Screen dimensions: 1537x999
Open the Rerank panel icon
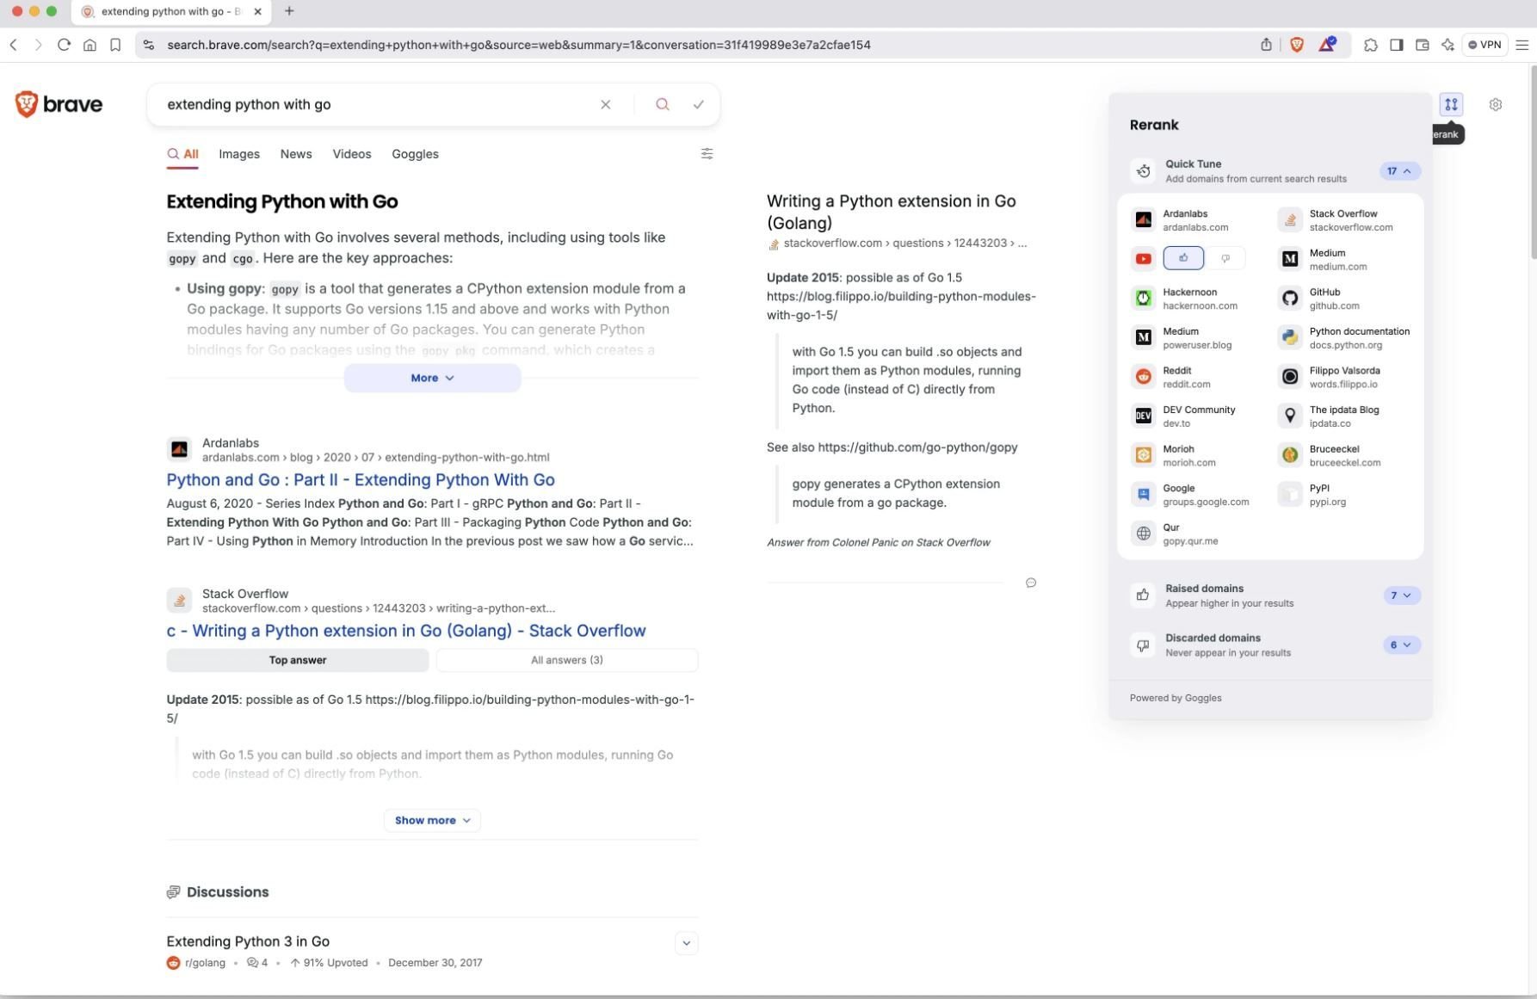(1451, 104)
